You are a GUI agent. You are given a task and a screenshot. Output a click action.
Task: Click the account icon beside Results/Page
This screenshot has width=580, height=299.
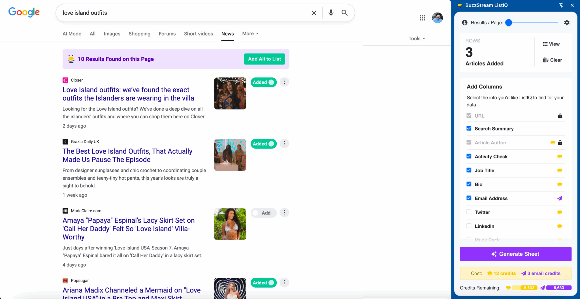click(464, 23)
